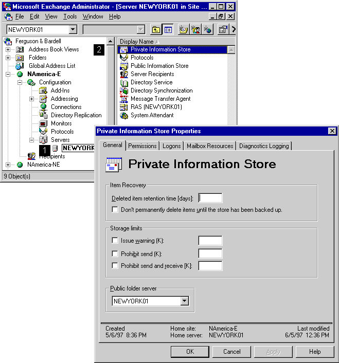Screen dimensions: 339x363
Task: Collapse the NAmerica-E site node
Action: (8, 75)
